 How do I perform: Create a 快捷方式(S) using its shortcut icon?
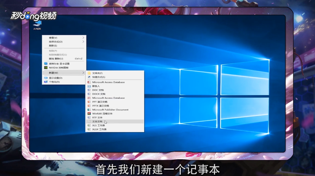[89, 77]
